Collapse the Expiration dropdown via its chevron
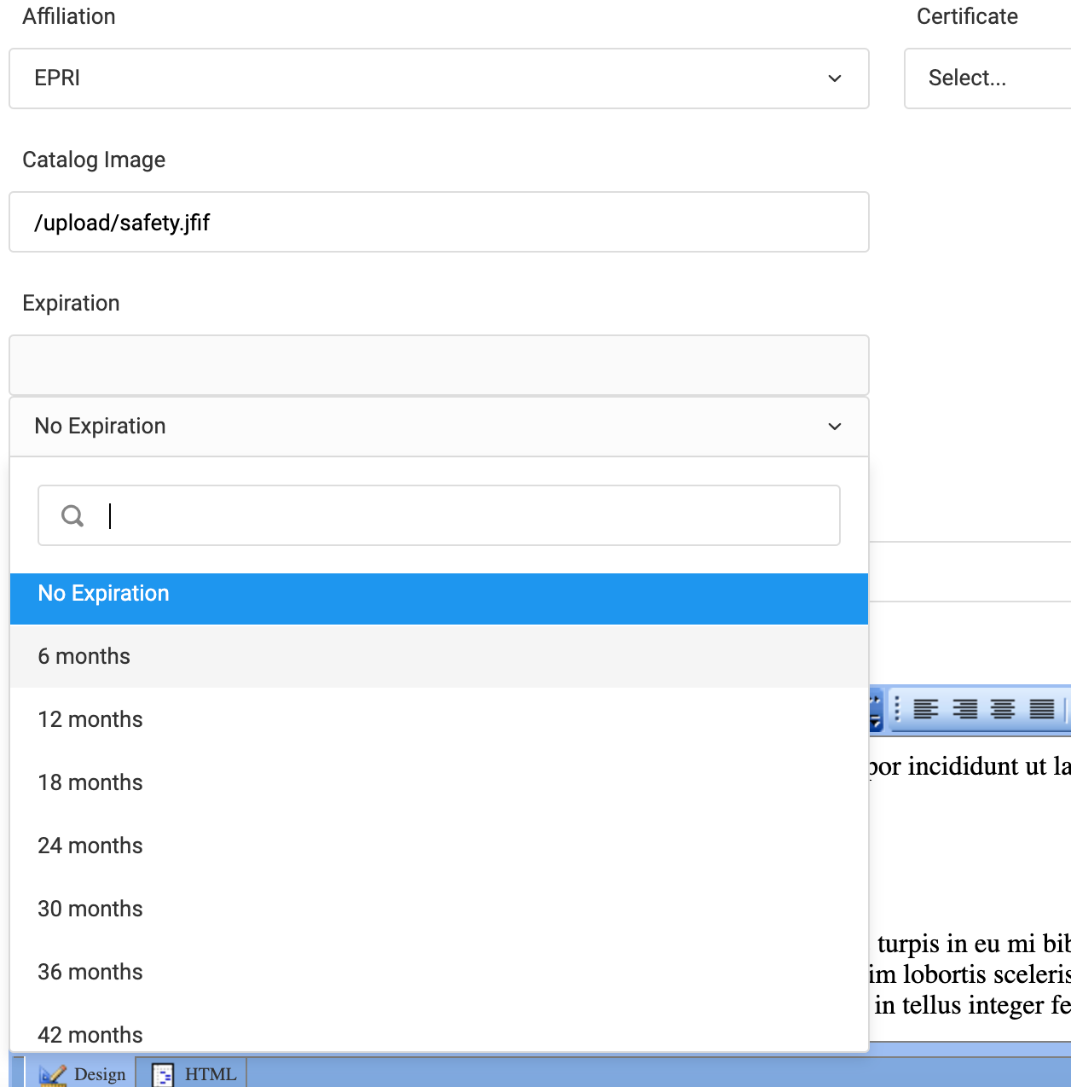The image size is (1071, 1087). click(834, 427)
